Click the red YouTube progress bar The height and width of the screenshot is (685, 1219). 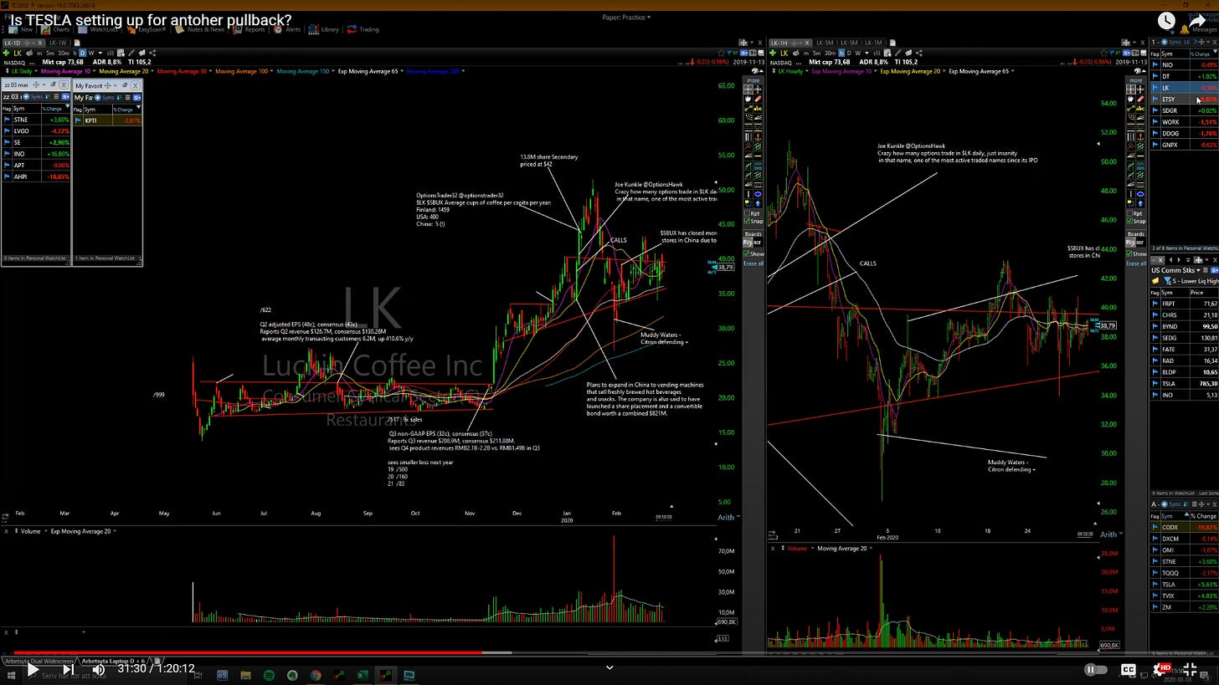coord(248,653)
